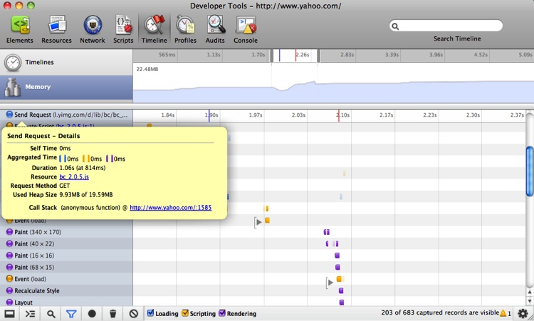
Task: Select the Timelines overview item
Action: click(66, 63)
